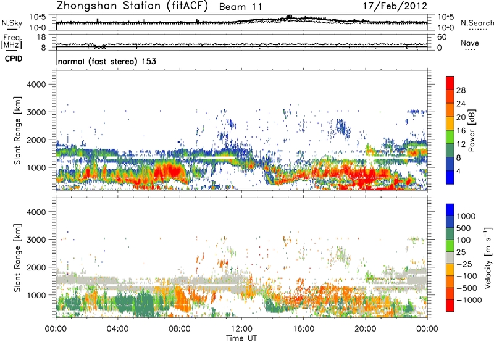Click the CPID row label

coord(14,59)
